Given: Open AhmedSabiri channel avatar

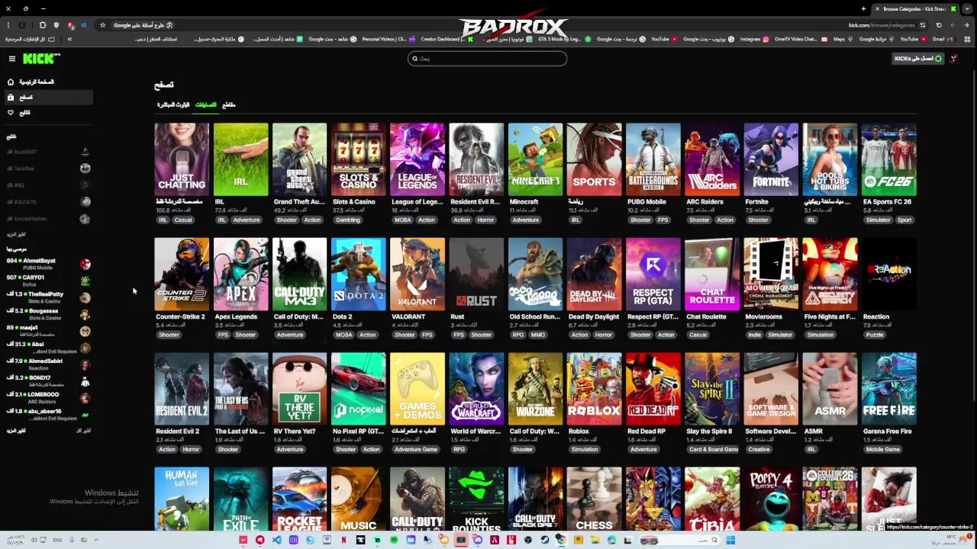Looking at the screenshot, I should (85, 364).
